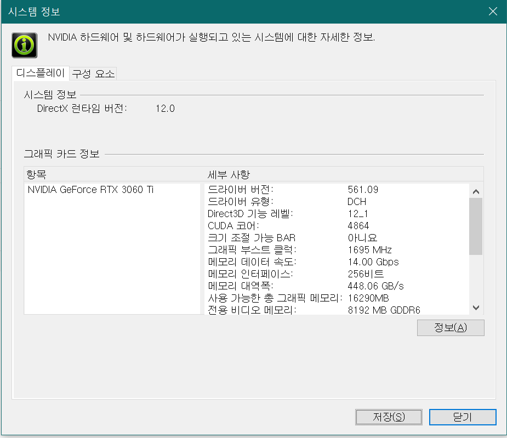
Task: Click the details list scrollbar thumb
Action: point(476,226)
